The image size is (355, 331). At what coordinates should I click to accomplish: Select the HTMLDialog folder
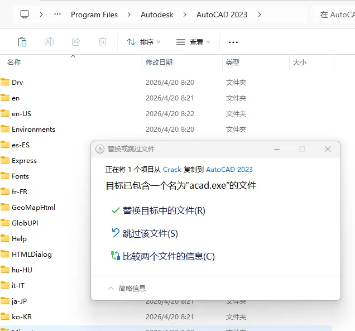point(32,254)
